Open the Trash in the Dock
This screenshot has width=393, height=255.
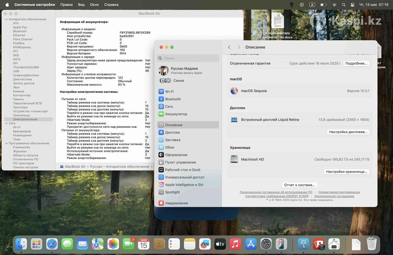point(372,244)
